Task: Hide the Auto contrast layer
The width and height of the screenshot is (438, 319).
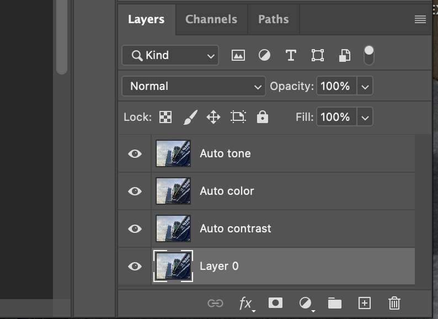Action: click(x=135, y=228)
